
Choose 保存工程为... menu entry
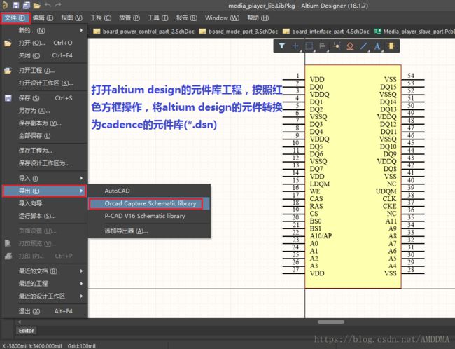pos(44,151)
